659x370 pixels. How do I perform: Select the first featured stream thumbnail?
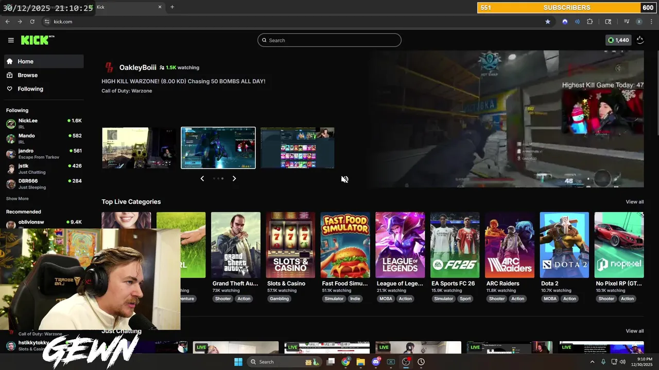coord(138,147)
